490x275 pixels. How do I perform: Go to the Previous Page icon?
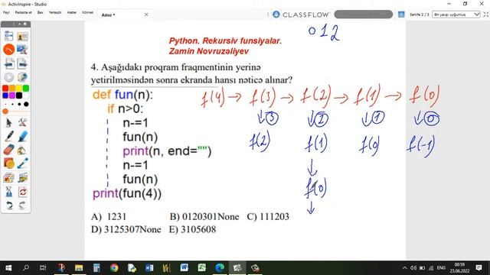[8, 63]
